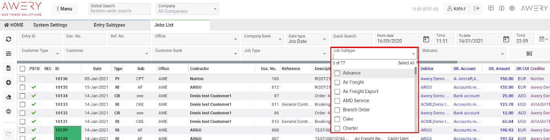Image resolution: width=550 pixels, height=140 pixels.
Task: Open the From date calendar picker
Action: [426, 39]
